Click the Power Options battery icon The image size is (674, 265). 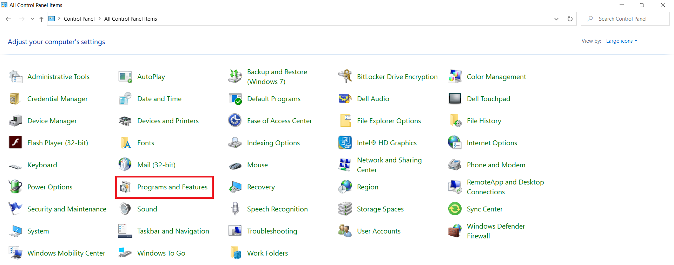pyautogui.click(x=15, y=187)
